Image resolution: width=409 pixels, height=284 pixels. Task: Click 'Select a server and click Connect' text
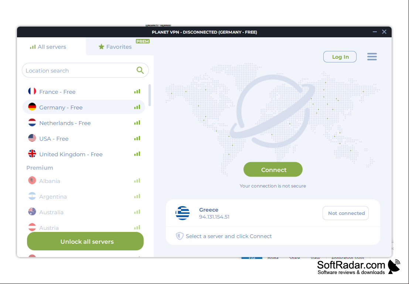tap(229, 236)
